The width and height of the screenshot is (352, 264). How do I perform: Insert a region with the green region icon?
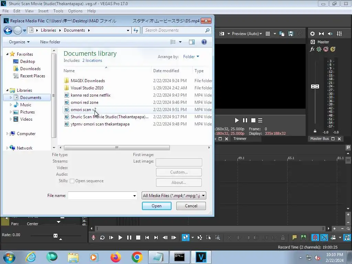(x=303, y=238)
